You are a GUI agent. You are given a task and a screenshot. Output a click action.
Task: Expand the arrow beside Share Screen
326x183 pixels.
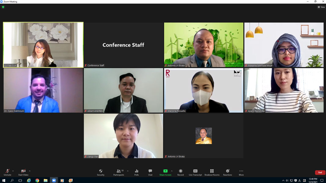pos(172,171)
